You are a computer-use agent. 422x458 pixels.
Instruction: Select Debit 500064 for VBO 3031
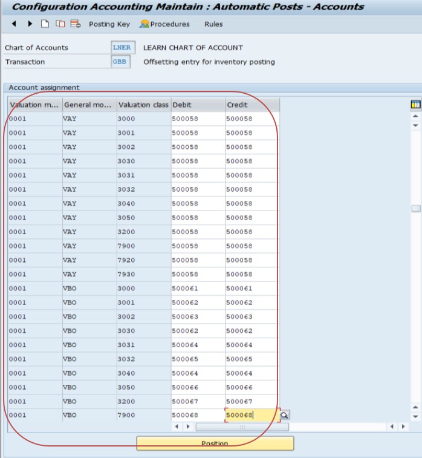coord(198,345)
